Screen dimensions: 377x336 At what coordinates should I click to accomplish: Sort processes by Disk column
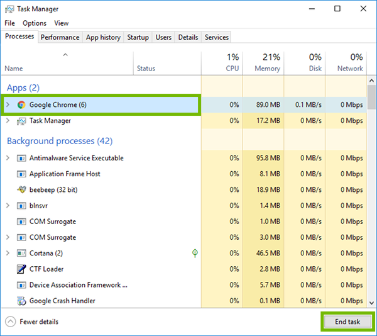(305, 63)
